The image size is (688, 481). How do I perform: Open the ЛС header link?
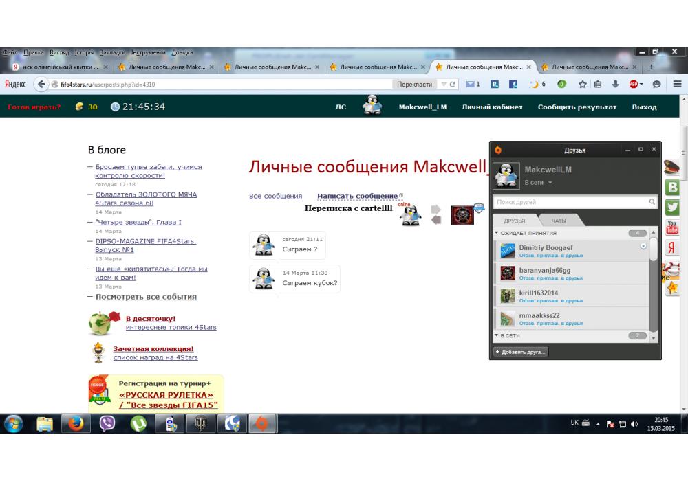(x=341, y=107)
